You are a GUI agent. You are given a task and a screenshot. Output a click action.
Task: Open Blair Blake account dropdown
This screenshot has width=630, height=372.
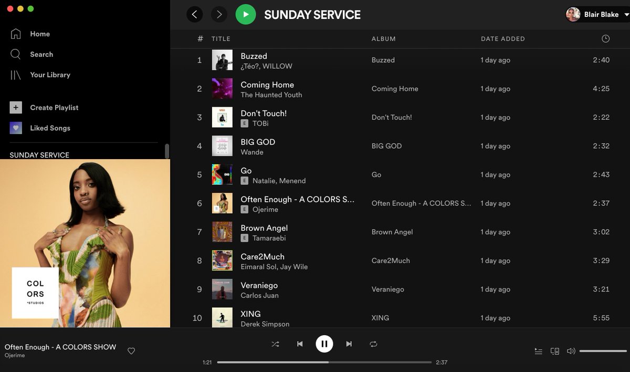click(597, 15)
